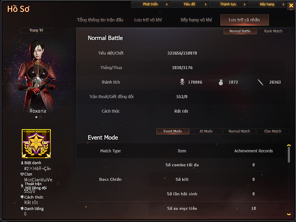Image resolution: width=296 pixels, height=222 pixels.
Task: Click the running-man Thoát trận icon
Action: click(22, 186)
